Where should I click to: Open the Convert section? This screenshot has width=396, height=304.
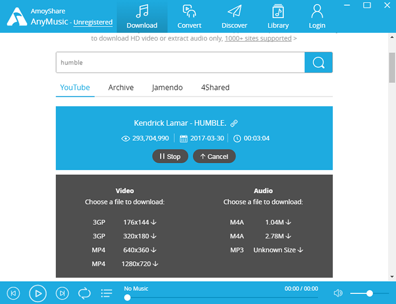tap(189, 16)
